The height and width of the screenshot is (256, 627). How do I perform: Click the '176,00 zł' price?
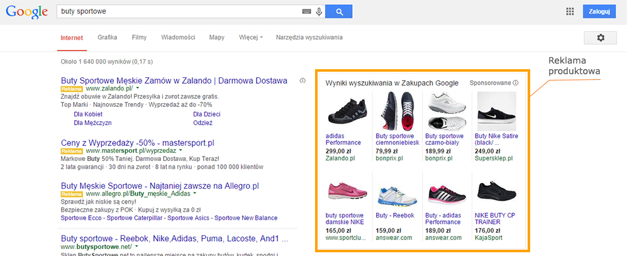(x=488, y=230)
